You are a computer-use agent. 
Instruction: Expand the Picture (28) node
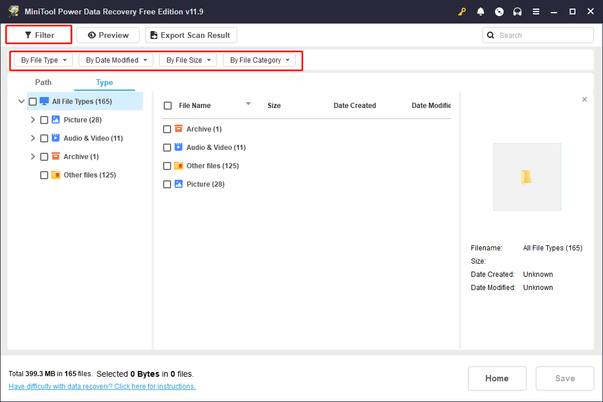click(33, 119)
